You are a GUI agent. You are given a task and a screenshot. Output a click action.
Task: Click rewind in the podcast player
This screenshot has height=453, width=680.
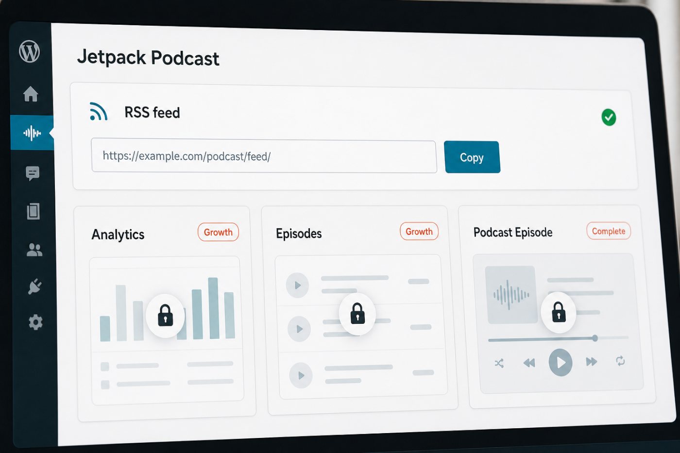[529, 363]
